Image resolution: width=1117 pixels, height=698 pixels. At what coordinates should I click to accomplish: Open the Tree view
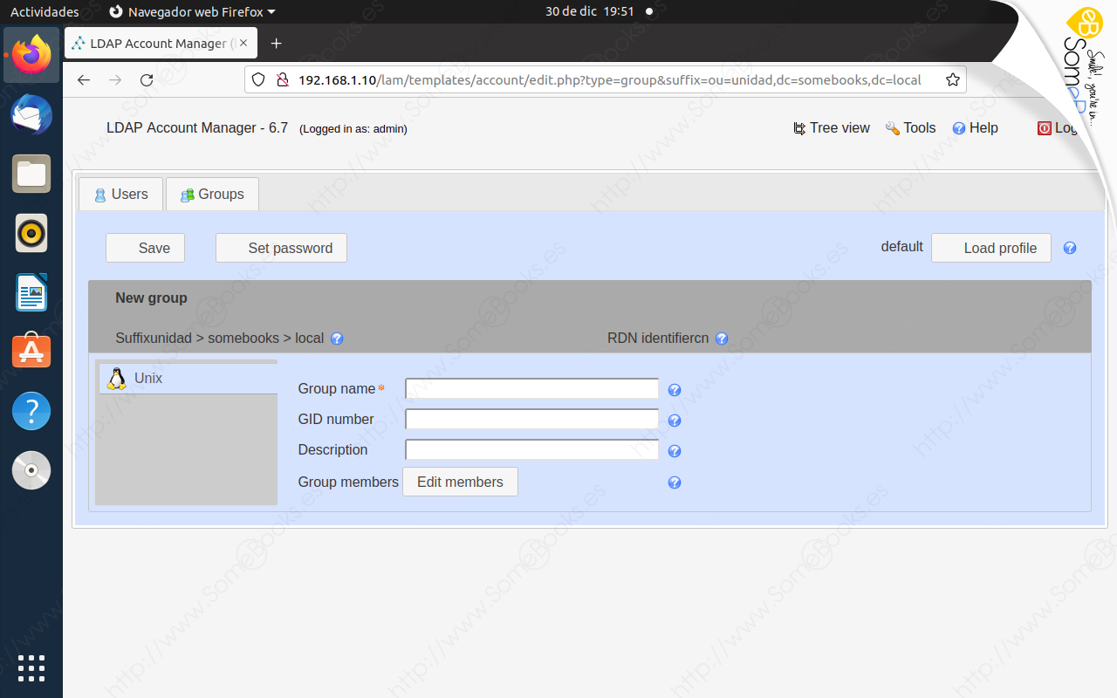[830, 127]
